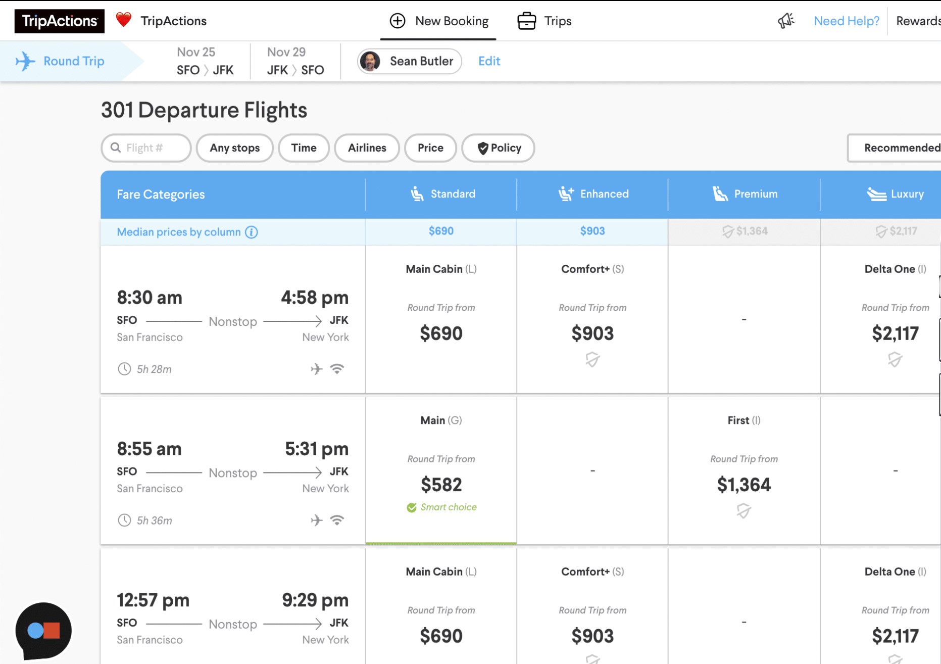The image size is (941, 664).
Task: Select the New Booking tab
Action: point(439,21)
